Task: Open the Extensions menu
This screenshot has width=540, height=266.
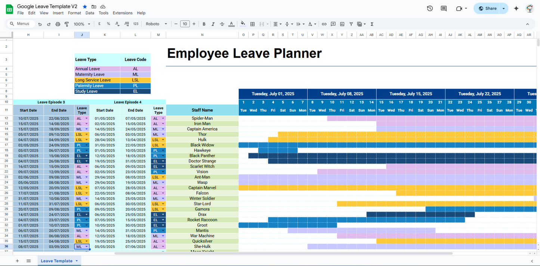Action: coord(122,13)
